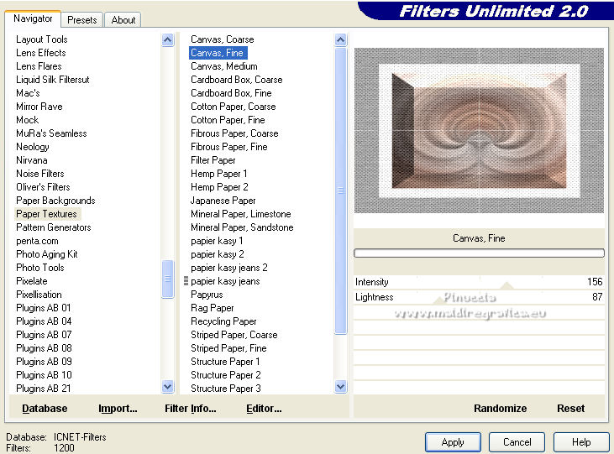Select Nirvana category

(x=32, y=160)
